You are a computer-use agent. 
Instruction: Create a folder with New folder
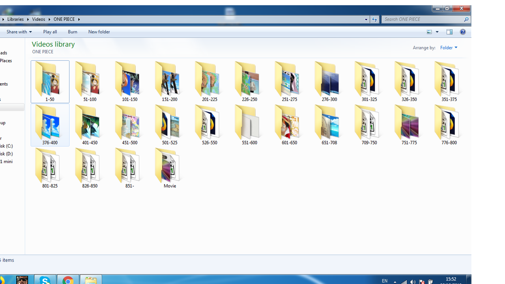(x=99, y=32)
